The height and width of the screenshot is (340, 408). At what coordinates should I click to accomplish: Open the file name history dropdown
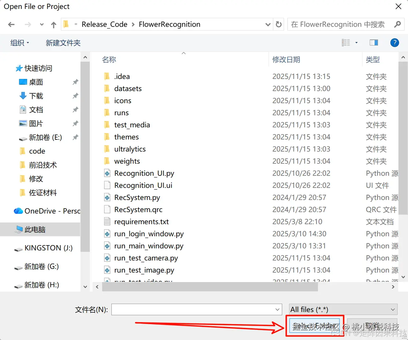point(278,309)
